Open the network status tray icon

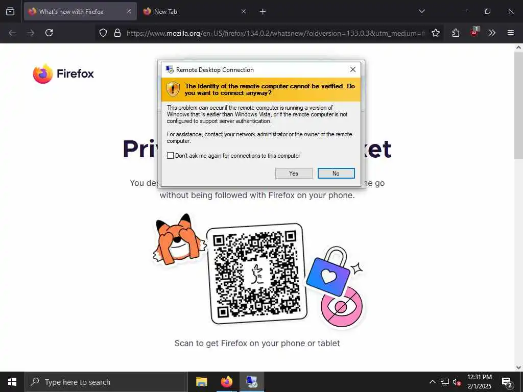click(x=445, y=382)
